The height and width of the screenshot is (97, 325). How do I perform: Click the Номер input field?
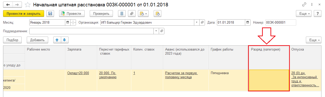[x=281, y=23]
